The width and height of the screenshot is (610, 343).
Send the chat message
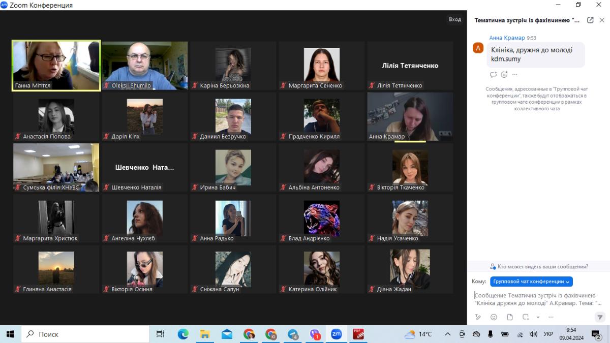(x=599, y=317)
